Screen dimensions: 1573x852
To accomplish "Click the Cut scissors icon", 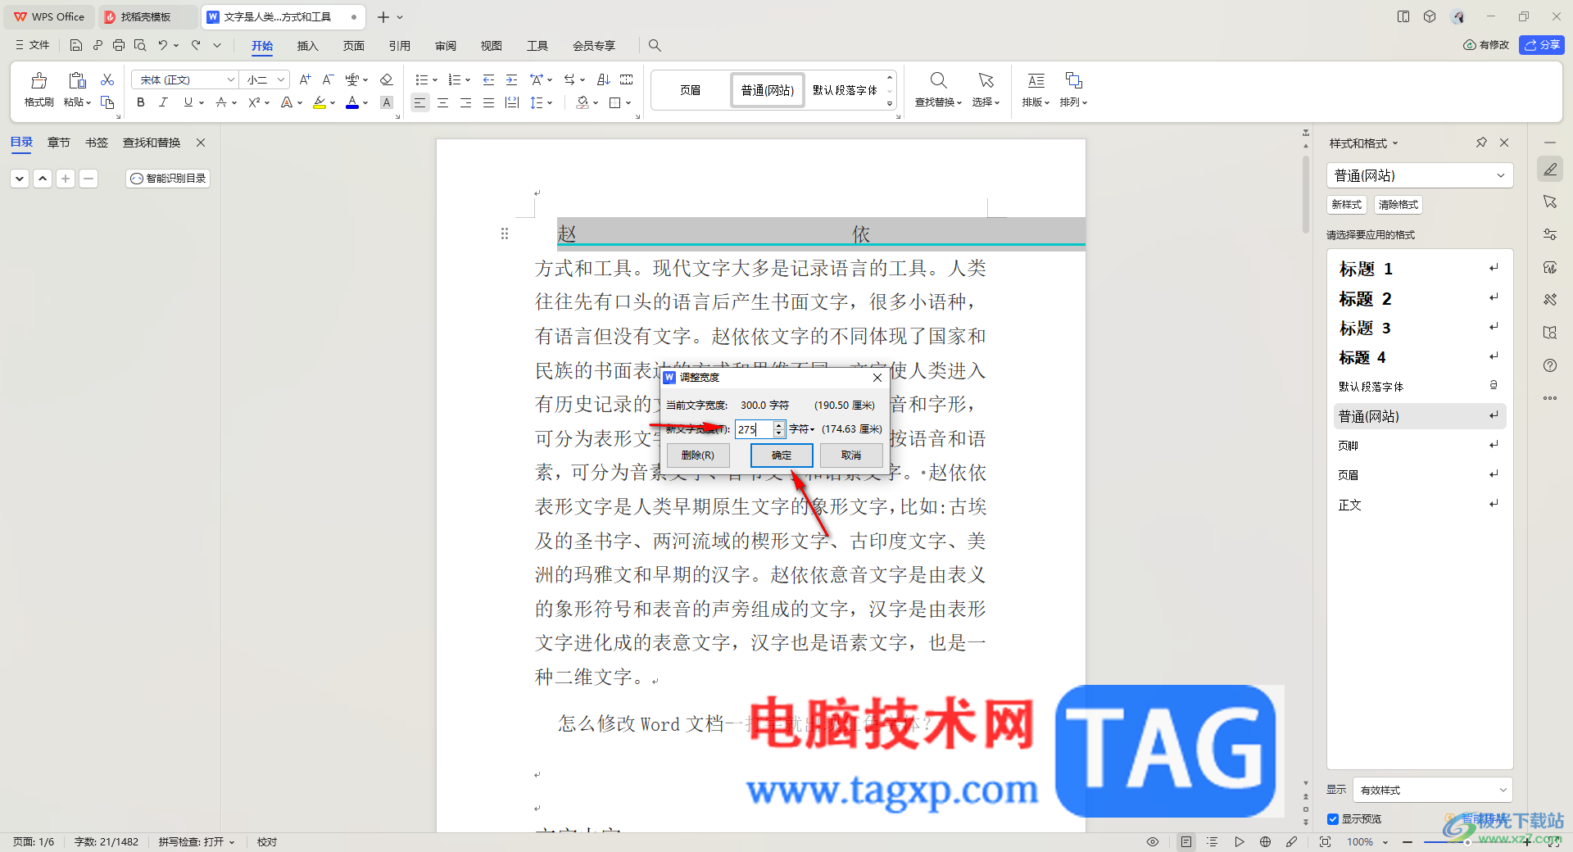I will [107, 79].
